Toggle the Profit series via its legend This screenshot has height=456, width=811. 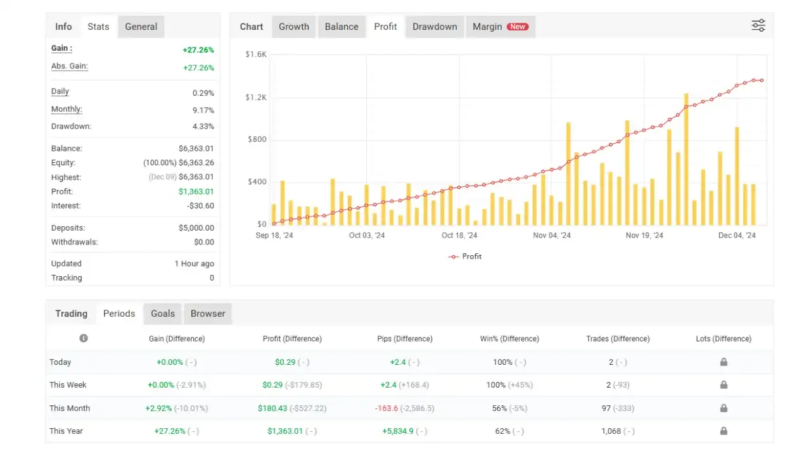pyautogui.click(x=471, y=256)
